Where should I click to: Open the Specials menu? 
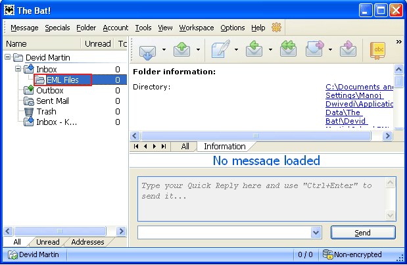point(57,28)
